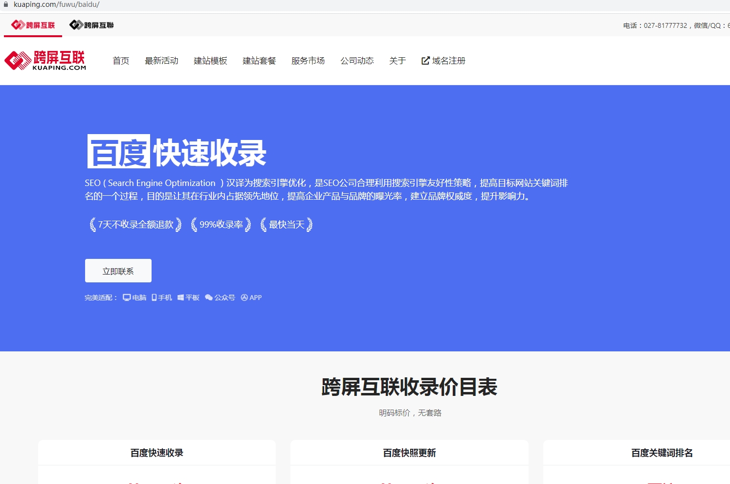730x484 pixels.
Task: Open the 服务市场 menu item
Action: 308,61
